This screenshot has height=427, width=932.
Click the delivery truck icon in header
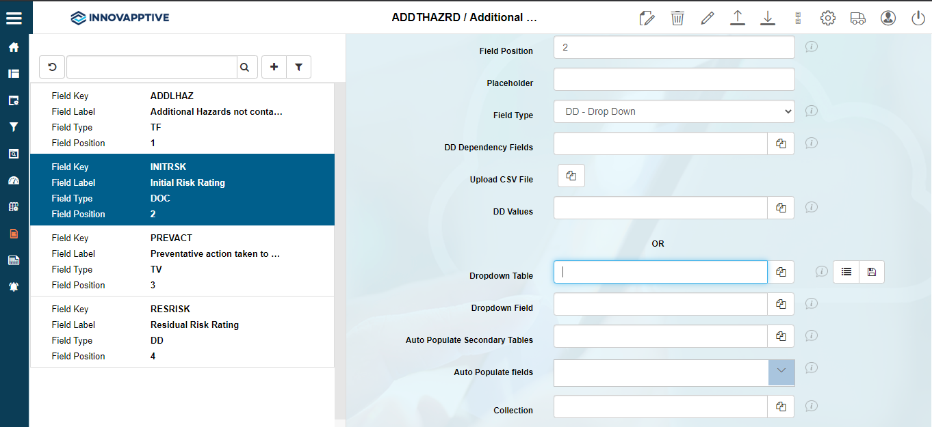click(x=858, y=18)
